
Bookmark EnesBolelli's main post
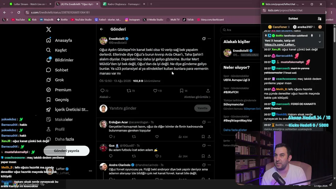click(x=182, y=91)
